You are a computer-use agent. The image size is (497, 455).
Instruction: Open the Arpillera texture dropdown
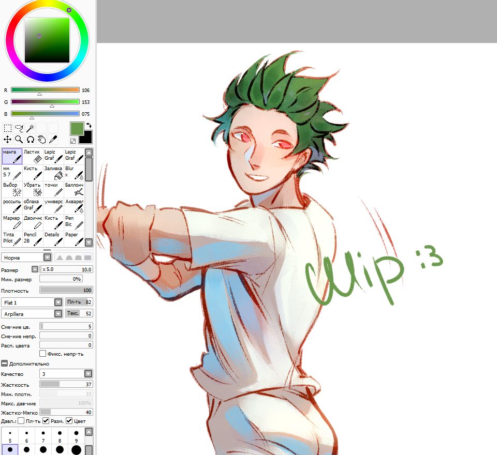58,314
